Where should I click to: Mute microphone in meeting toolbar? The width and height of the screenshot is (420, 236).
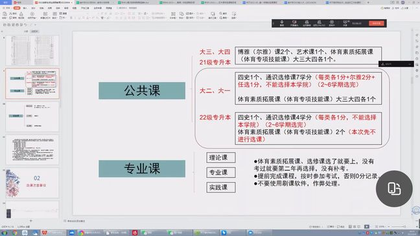(282, 23)
